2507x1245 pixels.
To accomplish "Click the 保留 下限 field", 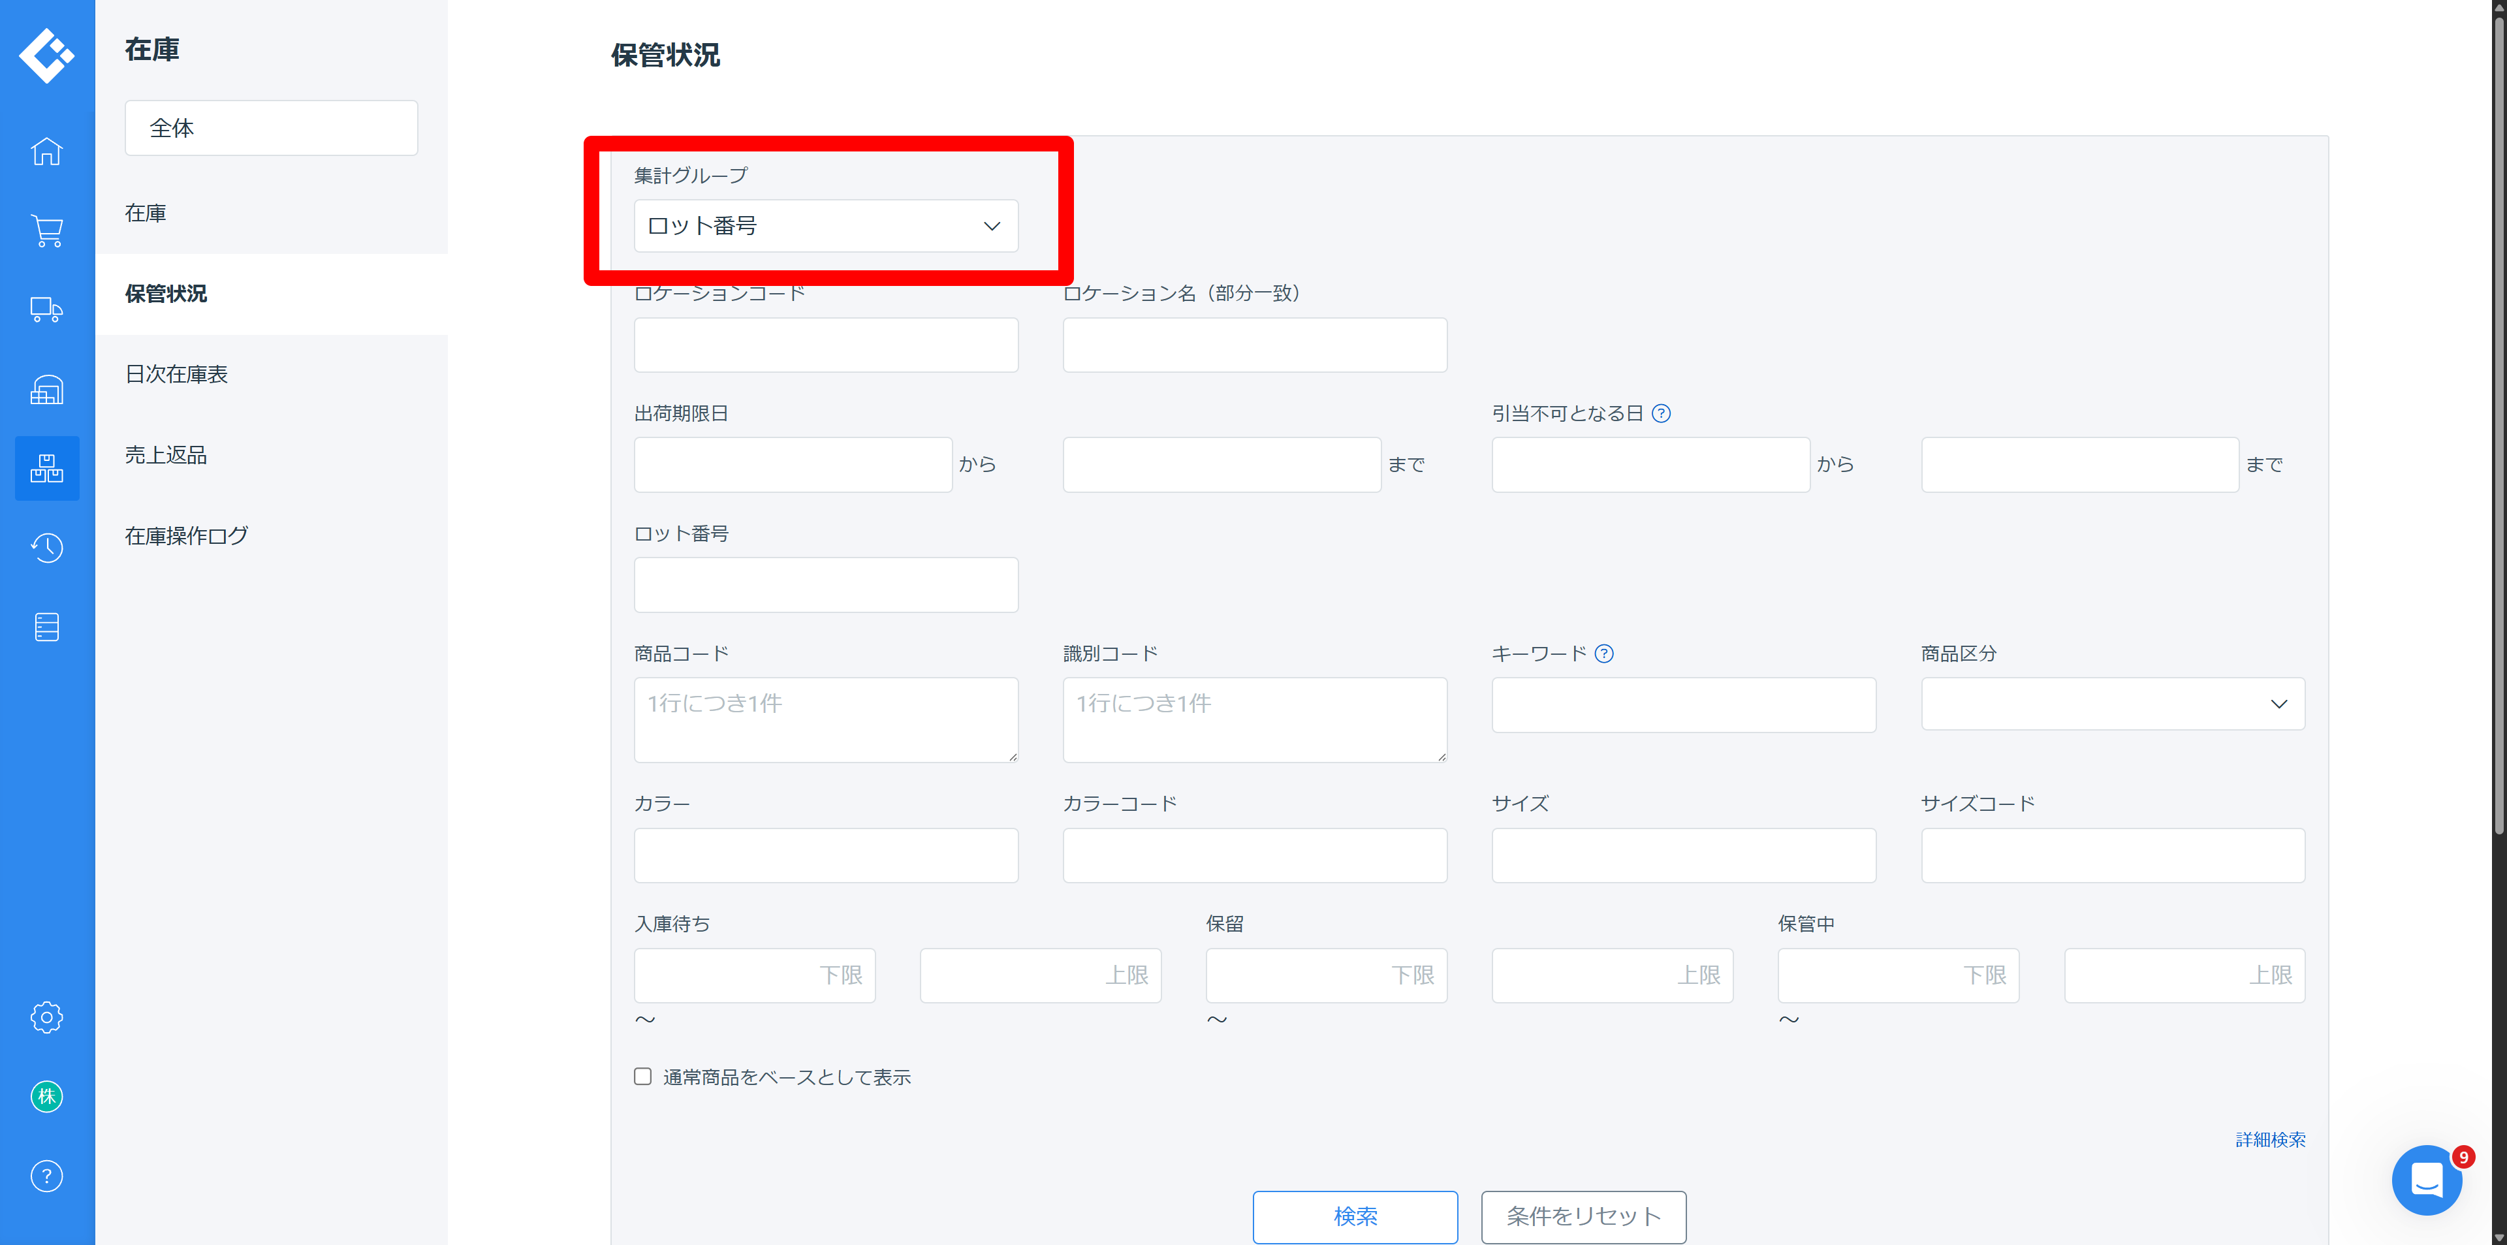I will click(x=1327, y=975).
